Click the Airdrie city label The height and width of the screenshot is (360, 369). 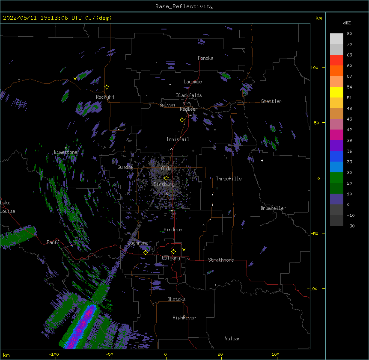[173, 230]
